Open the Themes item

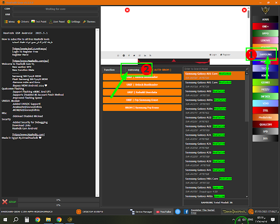click(89, 21)
